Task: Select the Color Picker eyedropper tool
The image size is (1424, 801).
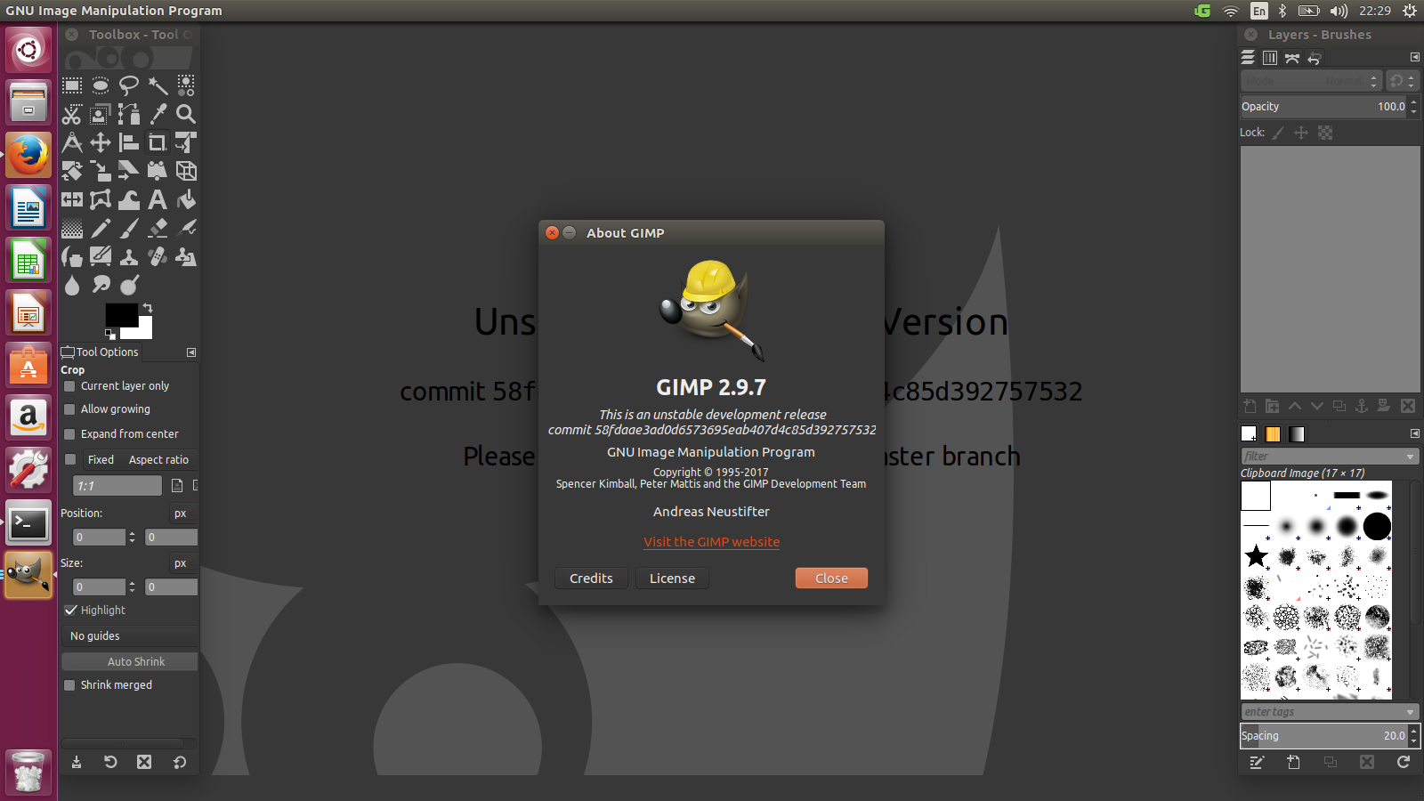Action: pyautogui.click(x=158, y=114)
